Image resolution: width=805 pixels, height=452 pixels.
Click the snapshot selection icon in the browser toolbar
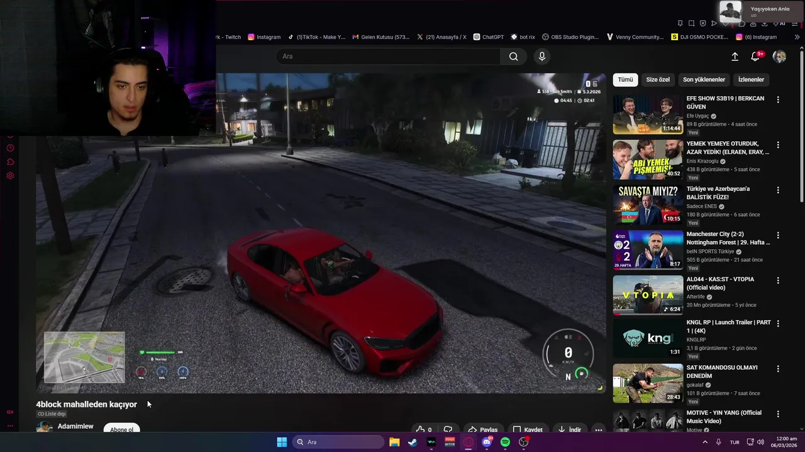pos(691,23)
